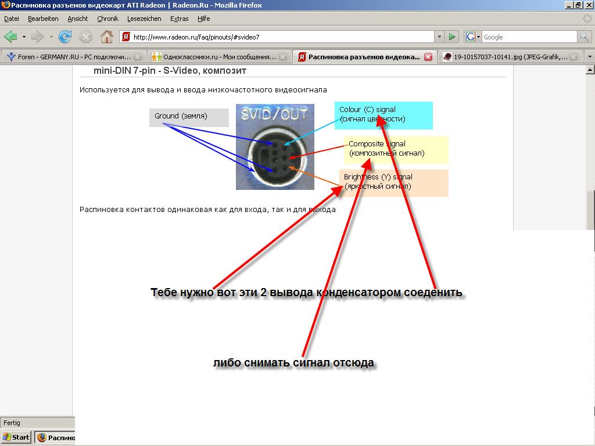Close the 19-10157037-10141.jpg tab
The image size is (595, 446).
[x=574, y=57]
